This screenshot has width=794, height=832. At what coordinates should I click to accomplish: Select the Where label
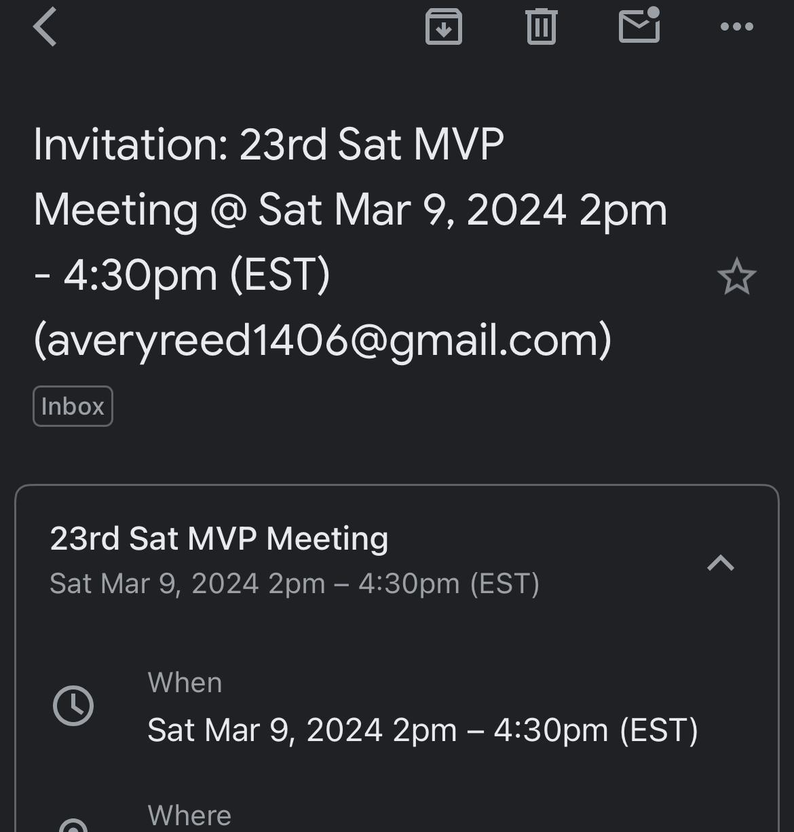[x=189, y=816]
